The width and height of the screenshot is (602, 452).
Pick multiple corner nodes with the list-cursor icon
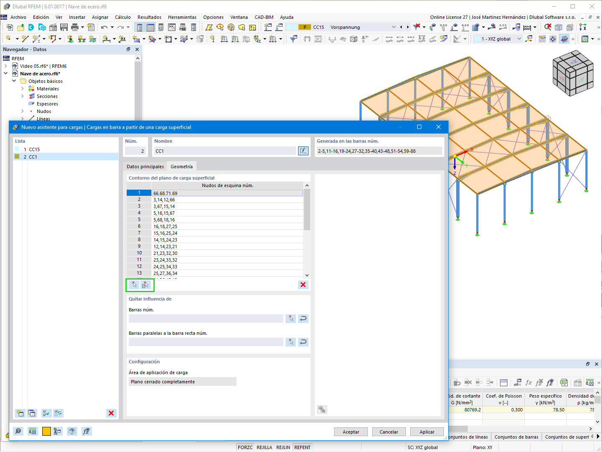145,285
